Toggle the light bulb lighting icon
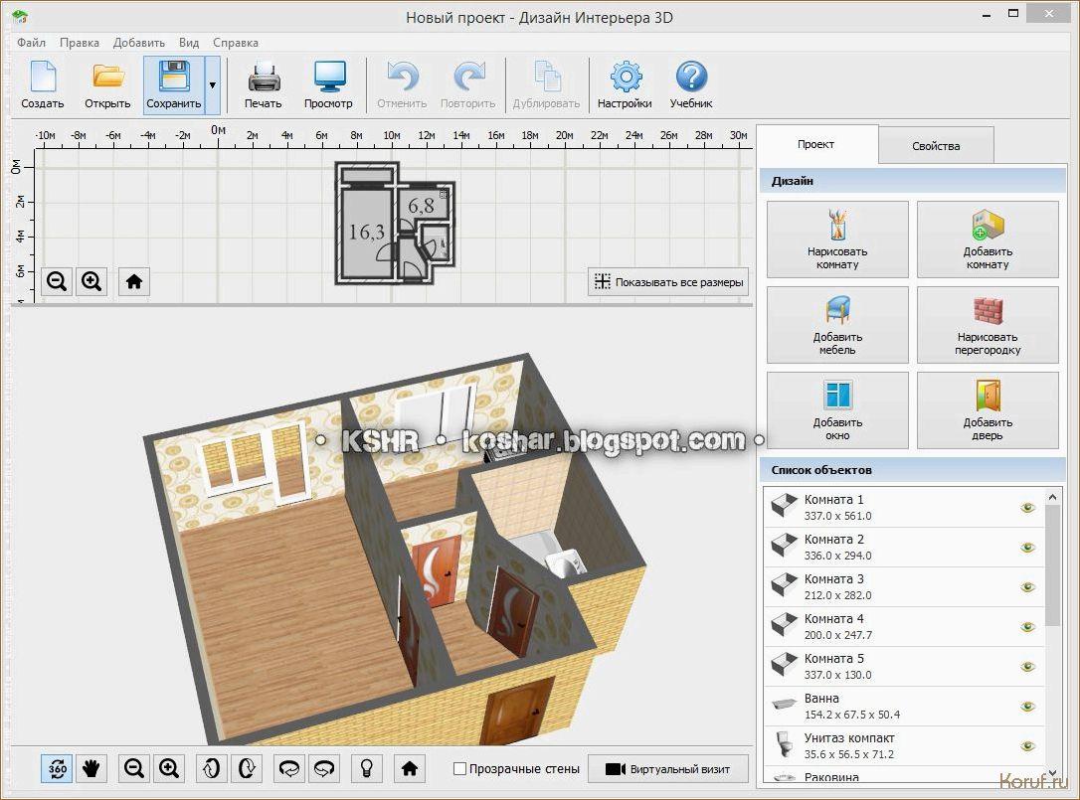 coord(367,768)
